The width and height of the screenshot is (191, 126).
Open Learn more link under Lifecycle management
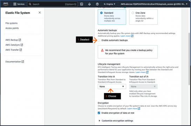pos(141,72)
